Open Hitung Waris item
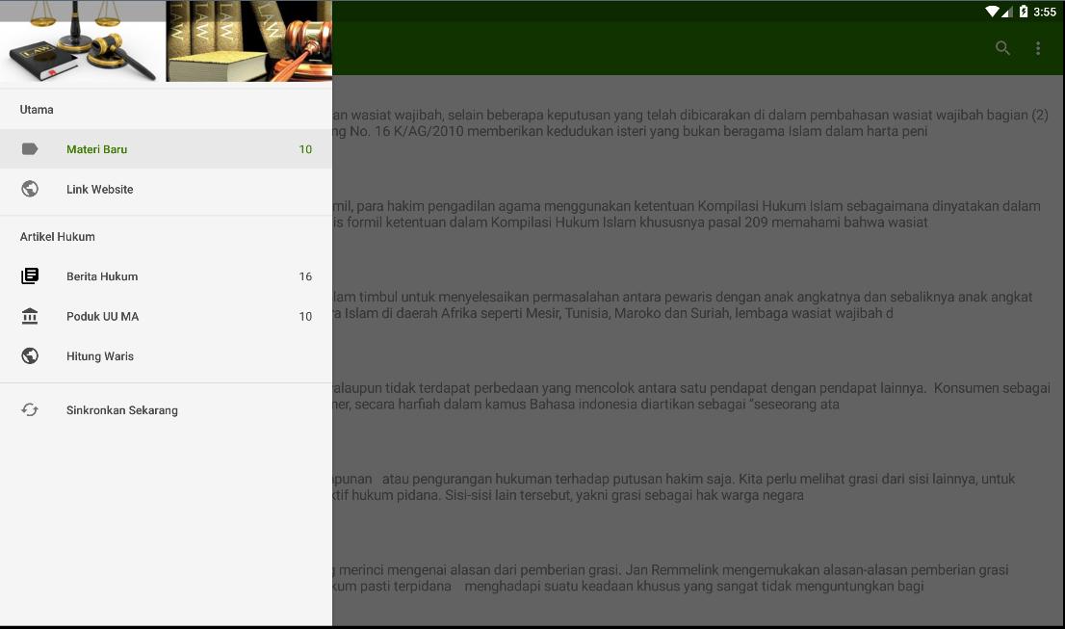Screen dimensions: 1065x629 click(x=166, y=356)
